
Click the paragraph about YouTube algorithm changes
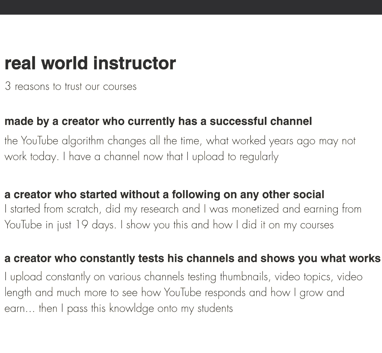[180, 149]
